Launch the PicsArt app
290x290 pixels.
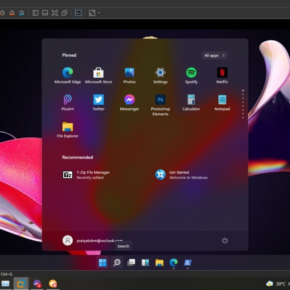coord(67,103)
